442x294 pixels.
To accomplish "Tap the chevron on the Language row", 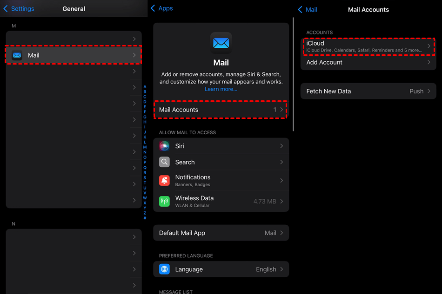I will pos(281,269).
